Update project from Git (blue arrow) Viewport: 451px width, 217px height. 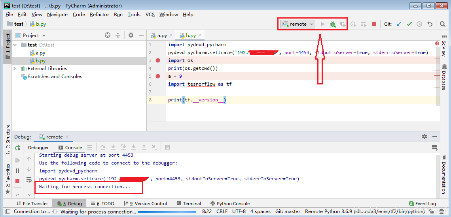pos(399,24)
